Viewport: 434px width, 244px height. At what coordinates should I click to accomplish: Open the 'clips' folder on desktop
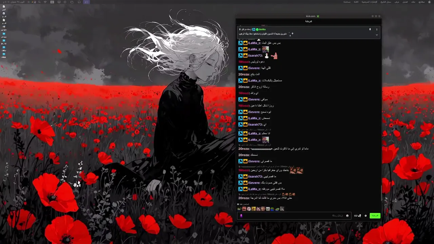[4, 55]
